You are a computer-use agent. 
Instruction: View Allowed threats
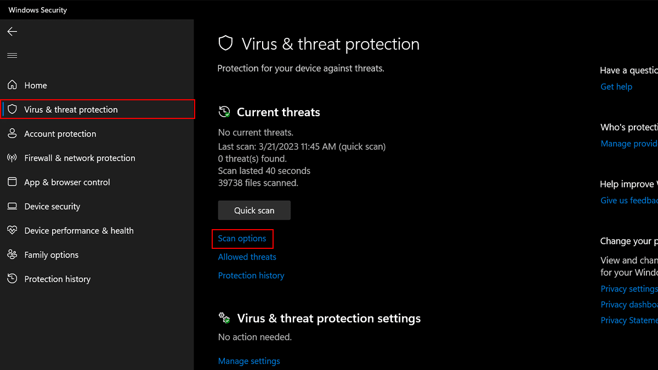pos(247,257)
